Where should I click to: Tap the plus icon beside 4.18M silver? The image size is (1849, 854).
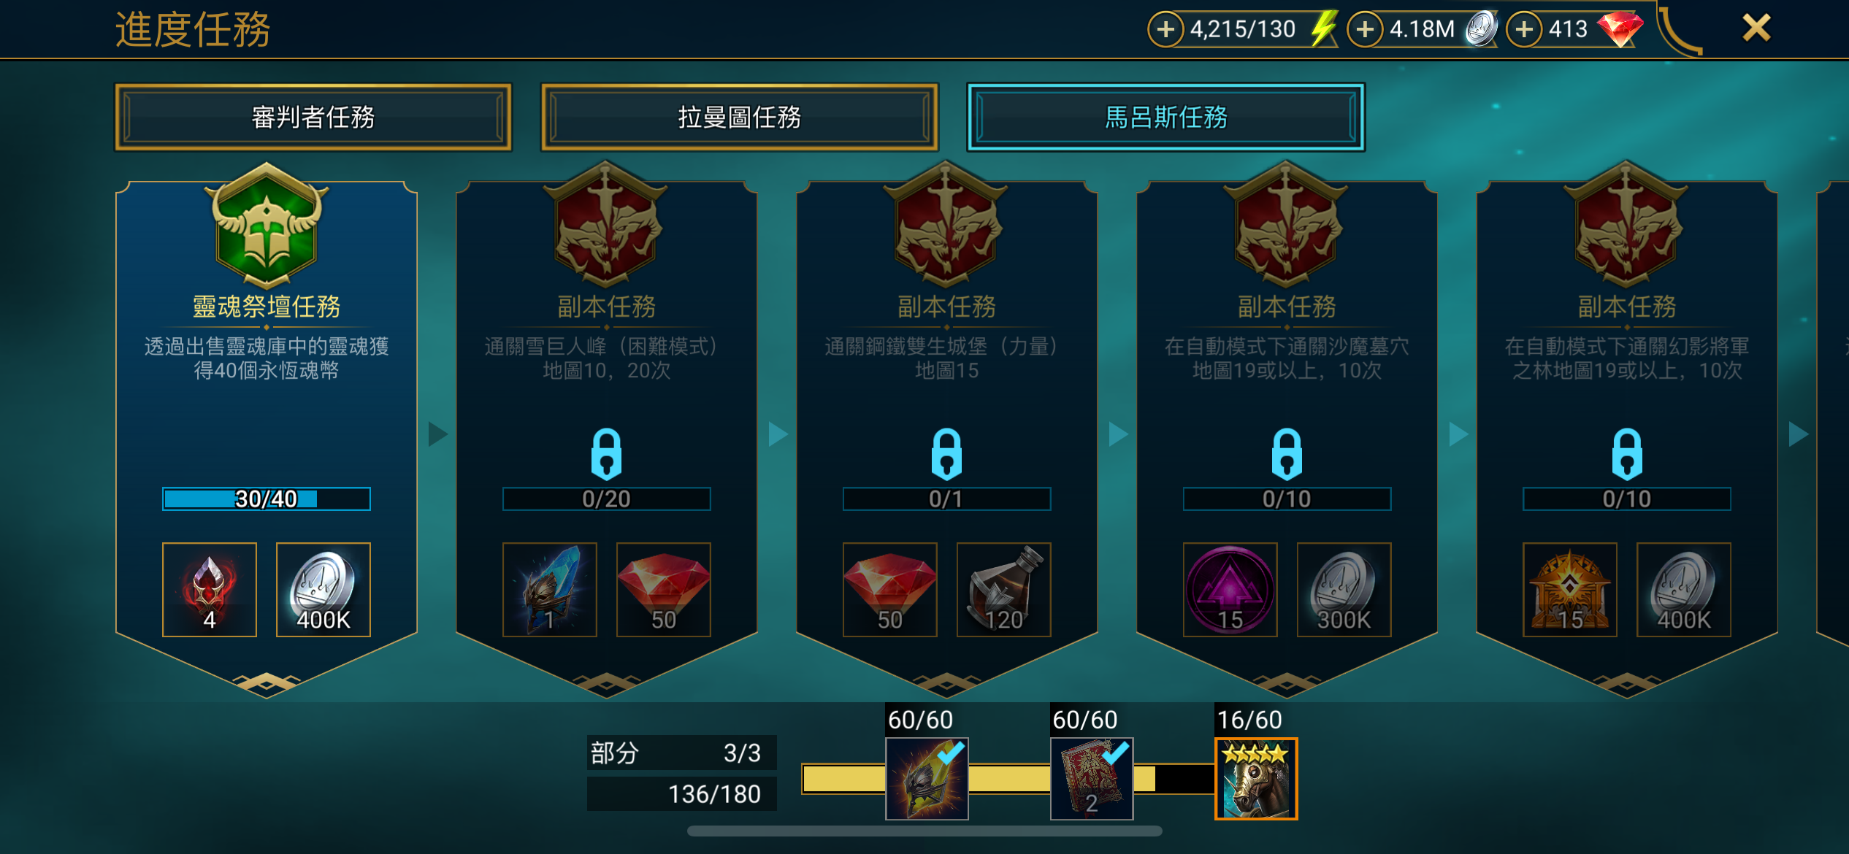coord(1365,30)
